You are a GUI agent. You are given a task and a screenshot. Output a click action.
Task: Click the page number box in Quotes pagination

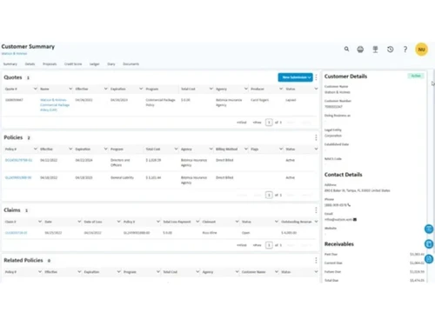(269, 123)
